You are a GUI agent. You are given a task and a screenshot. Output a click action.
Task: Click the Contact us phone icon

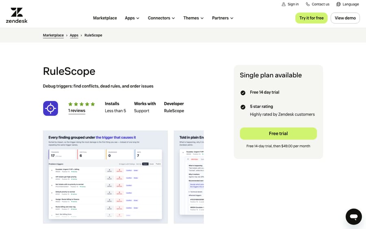coord(308,4)
